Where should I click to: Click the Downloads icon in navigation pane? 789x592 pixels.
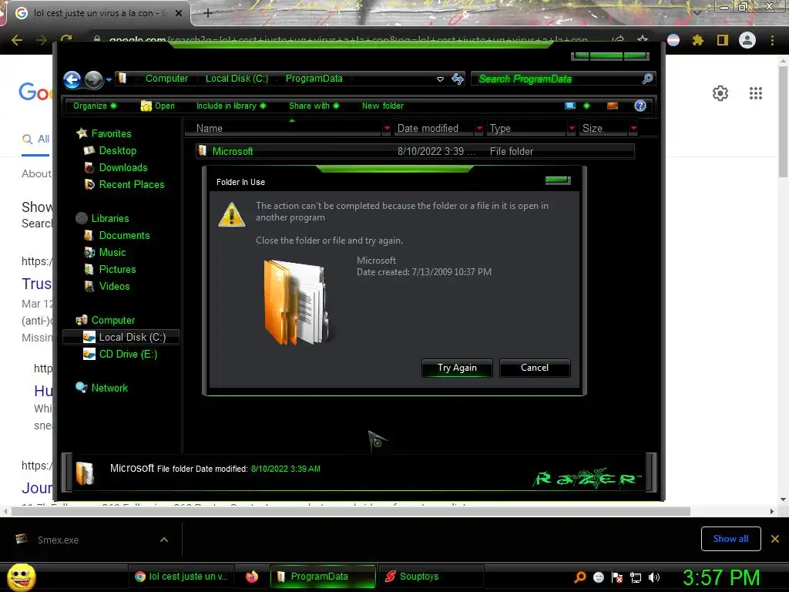(x=89, y=167)
